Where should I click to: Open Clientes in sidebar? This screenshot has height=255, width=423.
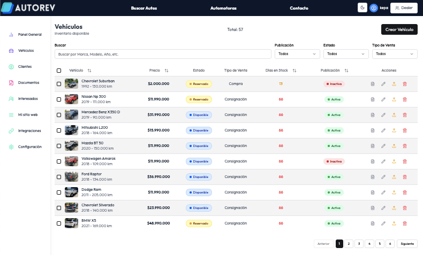20,66
